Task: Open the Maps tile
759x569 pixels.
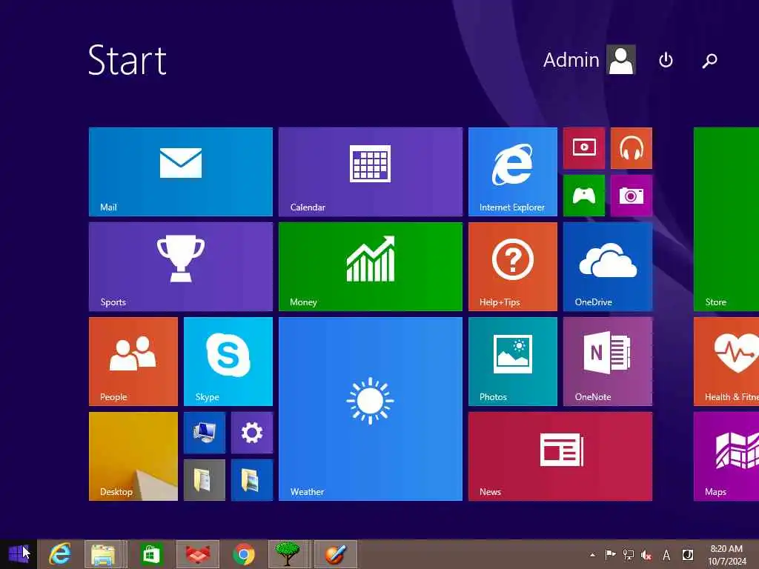Action: tap(726, 456)
